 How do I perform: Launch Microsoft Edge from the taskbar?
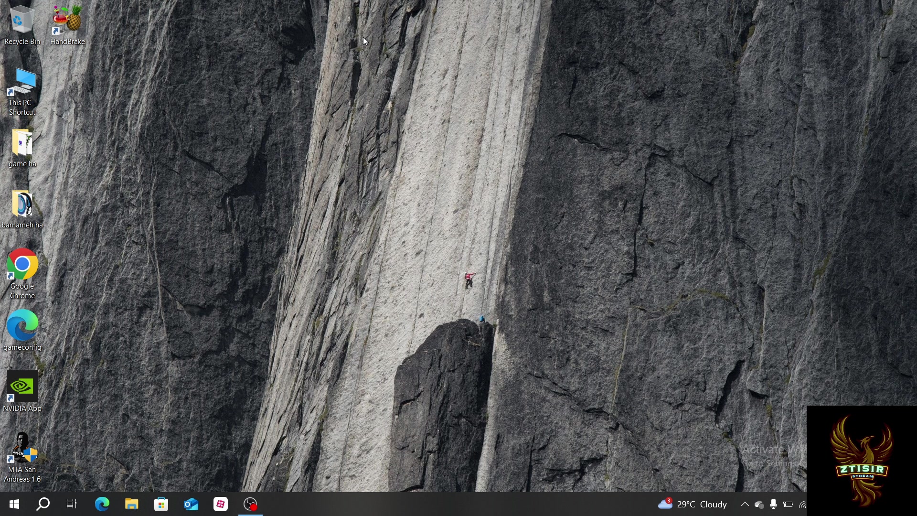click(102, 504)
